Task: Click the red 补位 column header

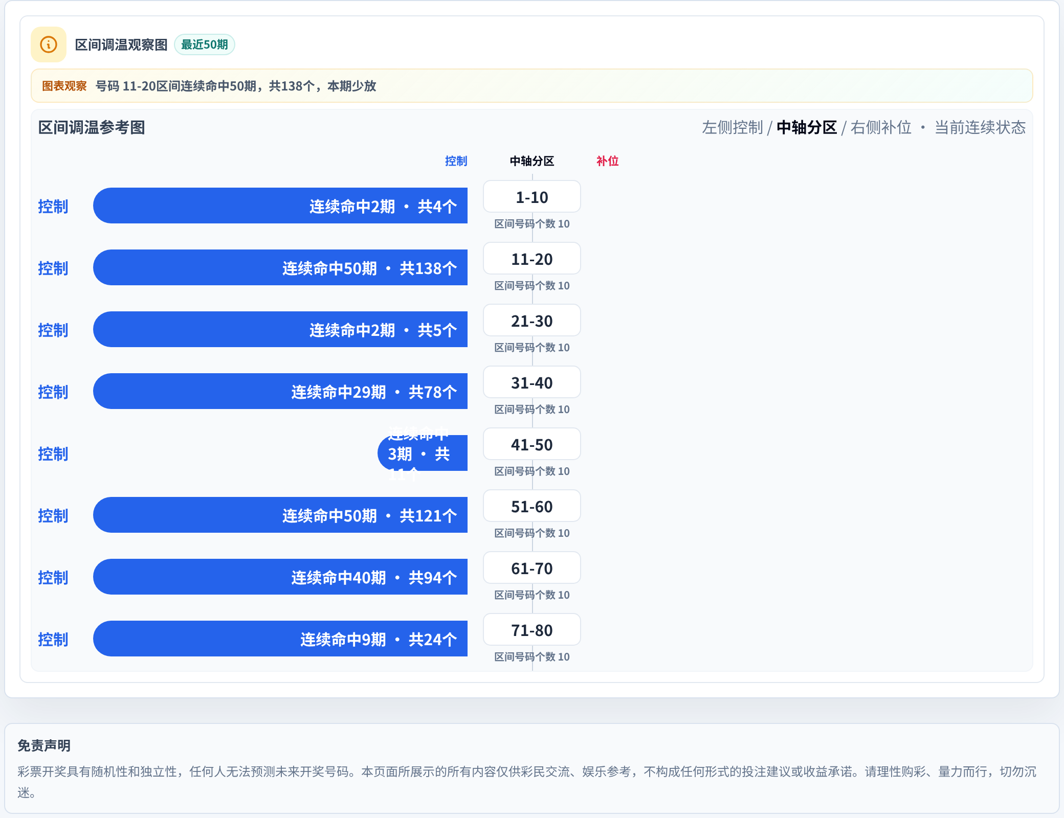Action: click(x=608, y=161)
